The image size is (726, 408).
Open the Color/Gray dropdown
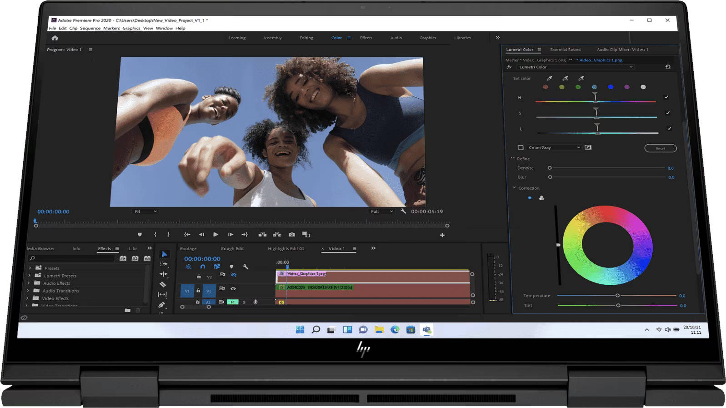(x=554, y=147)
